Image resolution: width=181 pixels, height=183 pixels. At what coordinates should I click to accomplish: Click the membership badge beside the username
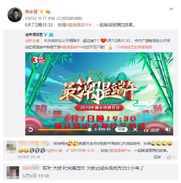(x=48, y=12)
